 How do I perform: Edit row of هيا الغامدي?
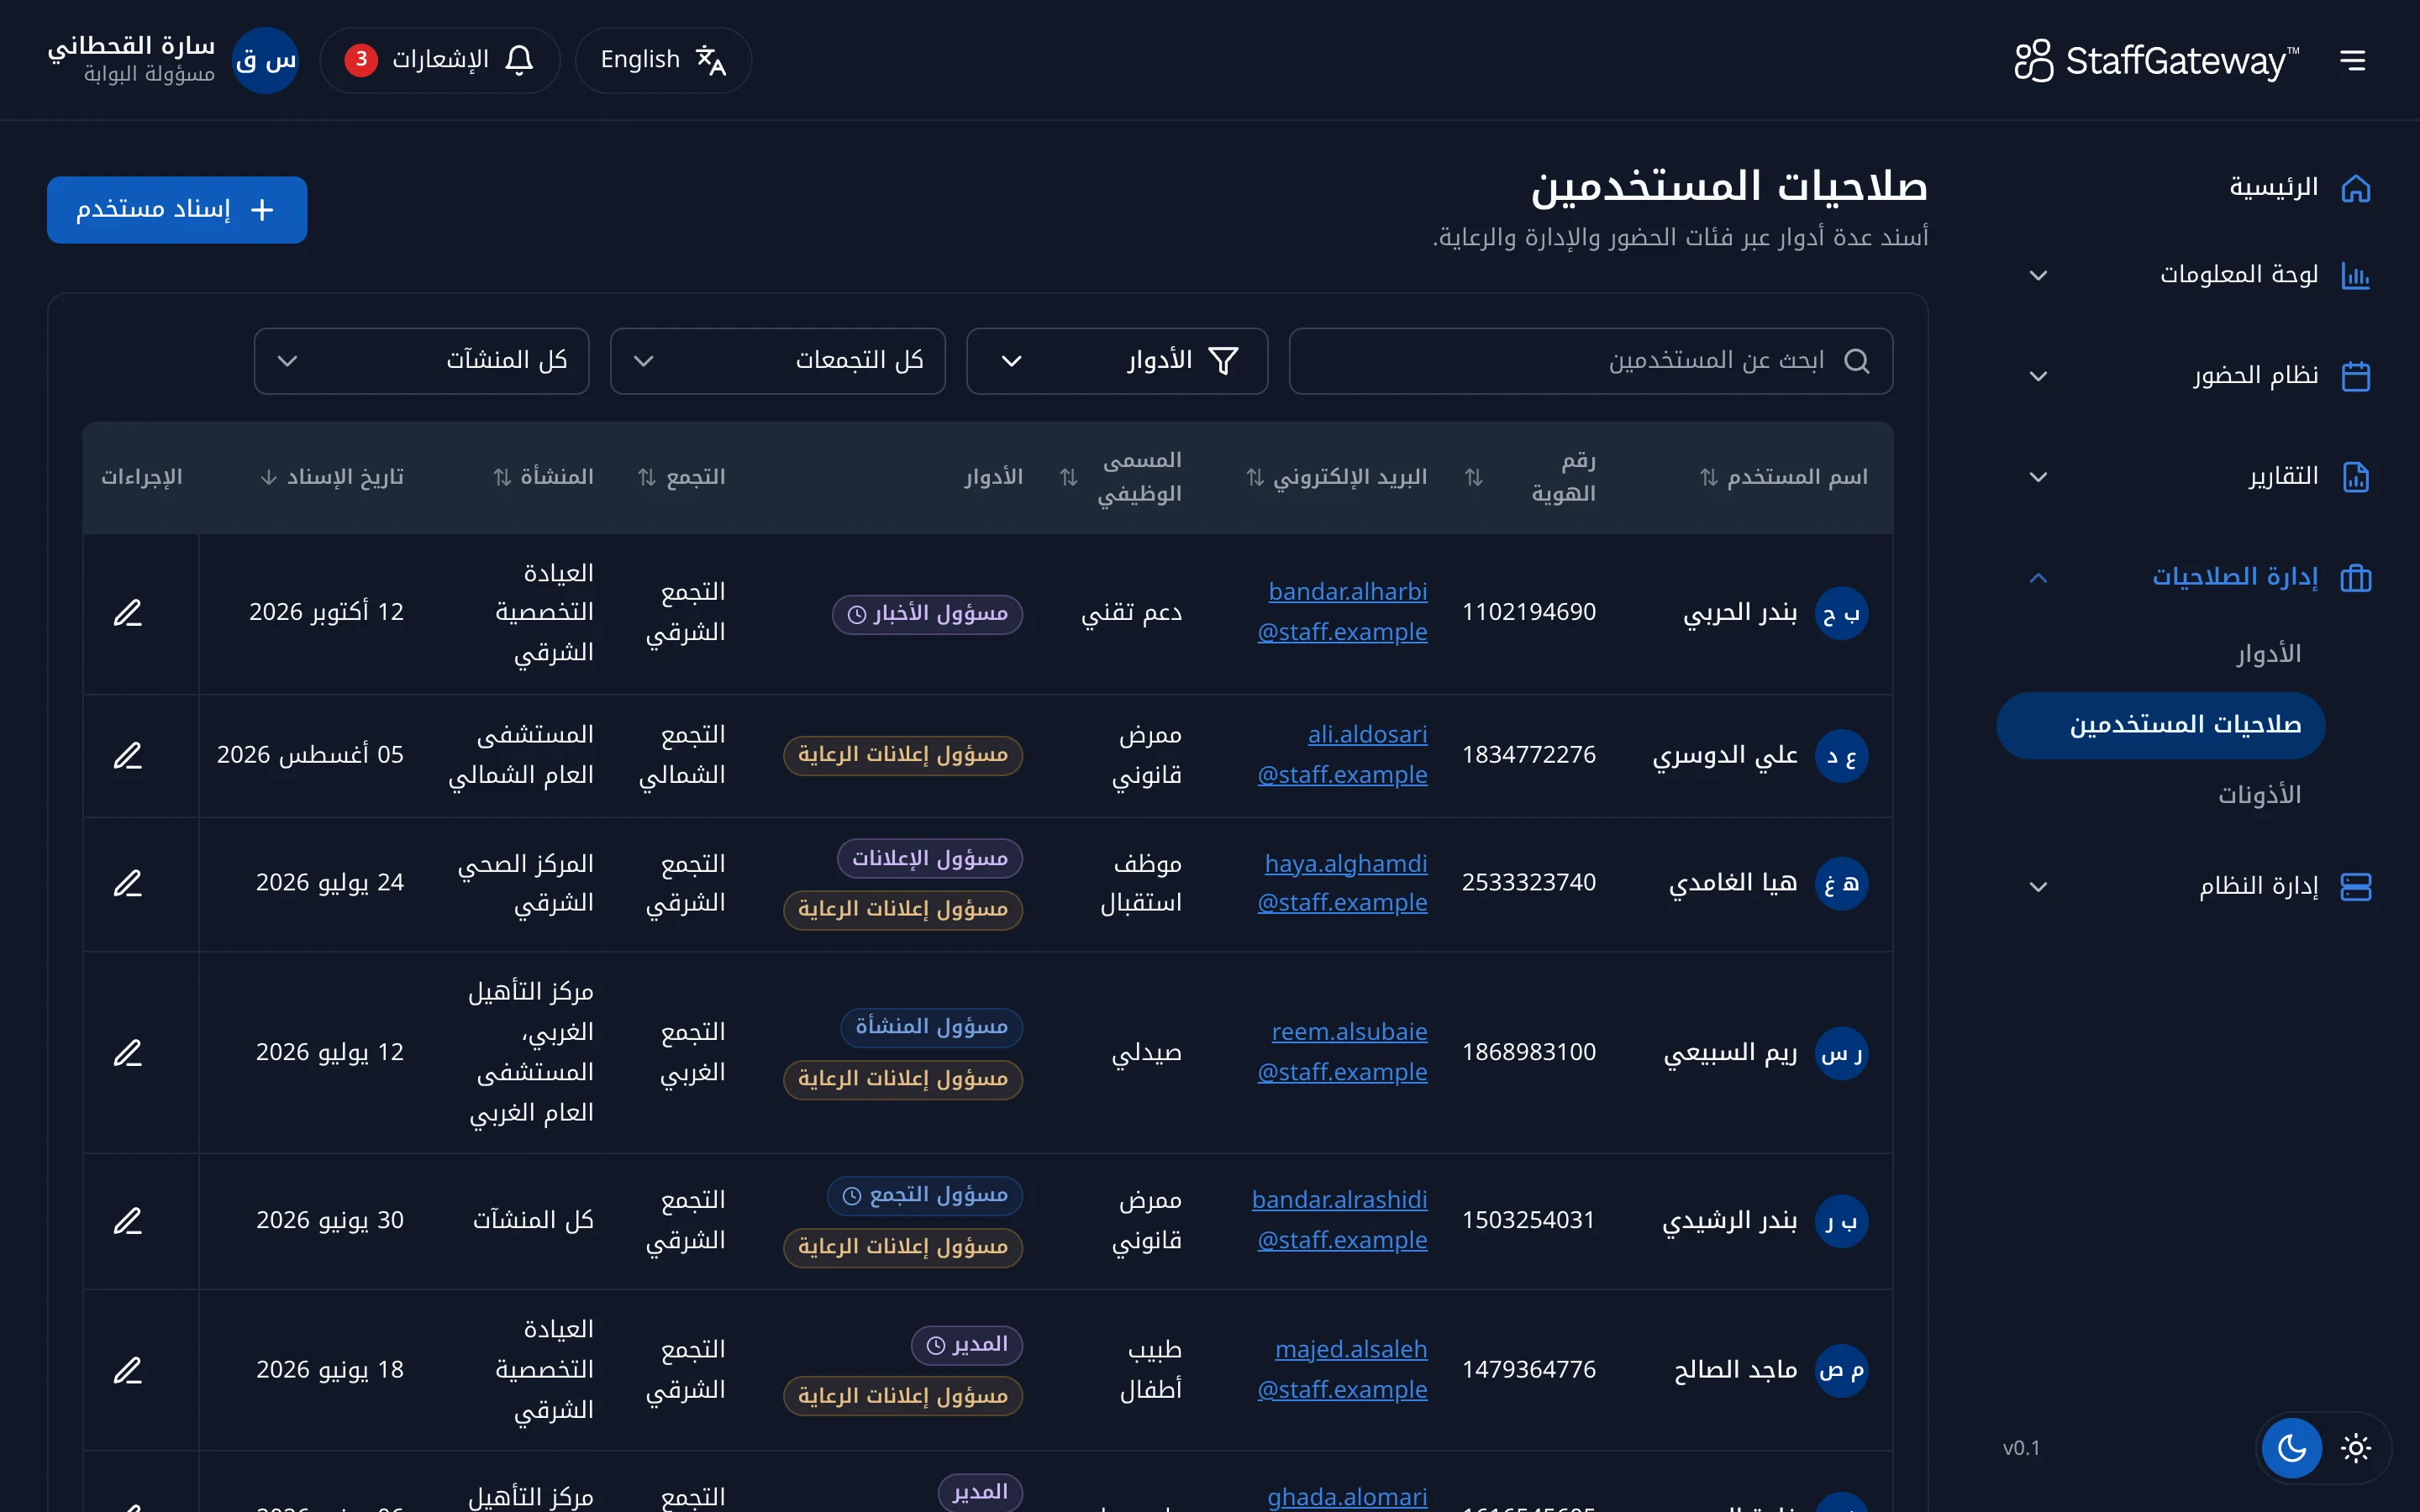pyautogui.click(x=128, y=884)
